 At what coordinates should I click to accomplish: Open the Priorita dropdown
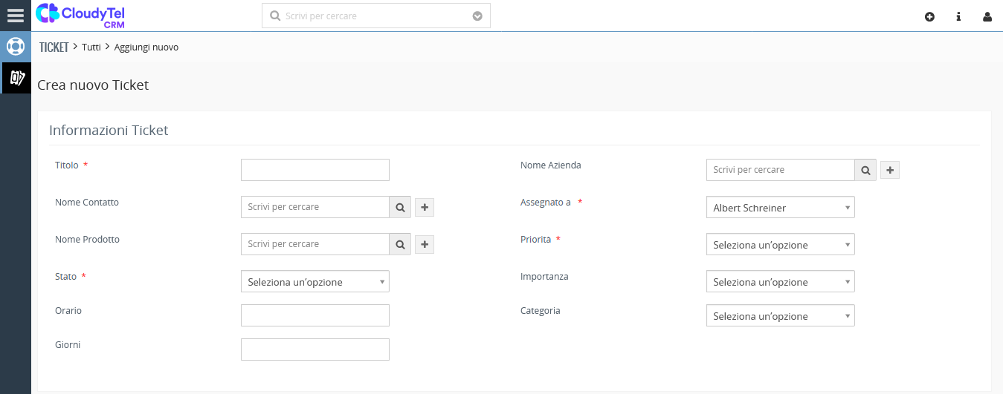click(x=780, y=245)
